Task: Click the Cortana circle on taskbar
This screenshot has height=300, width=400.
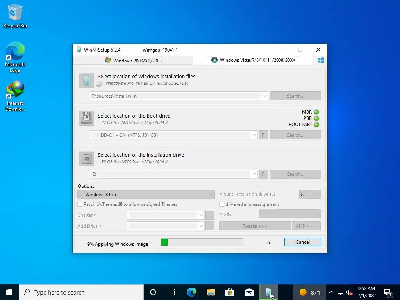Action: pyautogui.click(x=153, y=292)
